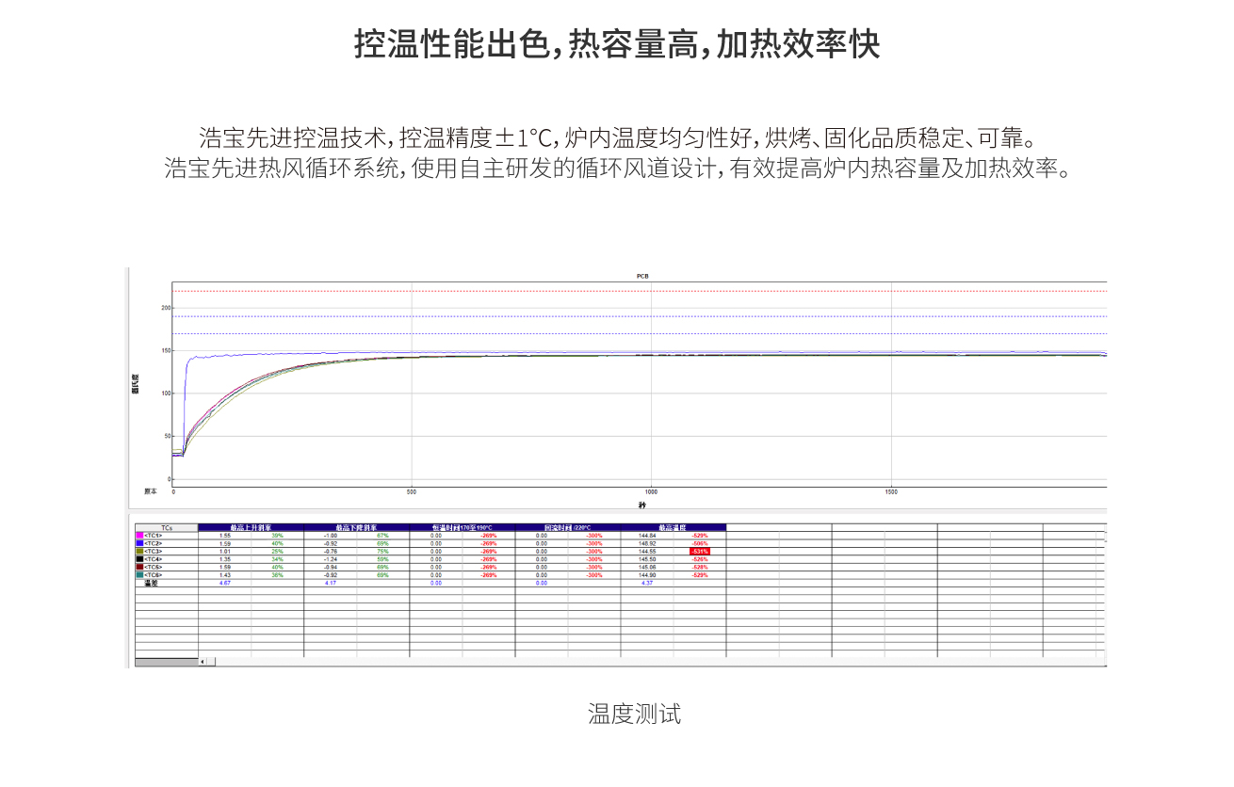Click the 1500 tick on the time axis

(891, 491)
